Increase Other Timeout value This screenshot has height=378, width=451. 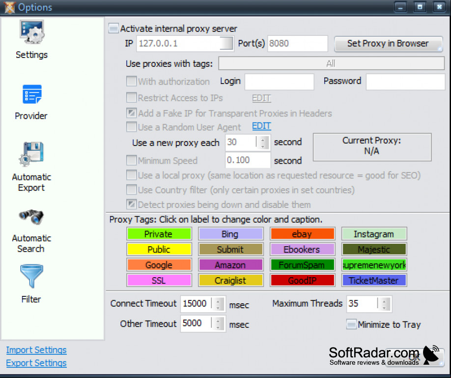click(218, 320)
